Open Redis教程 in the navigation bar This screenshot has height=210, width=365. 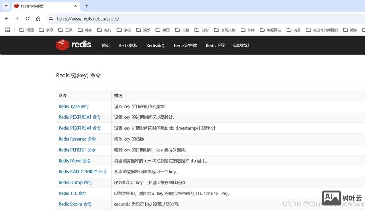point(128,45)
